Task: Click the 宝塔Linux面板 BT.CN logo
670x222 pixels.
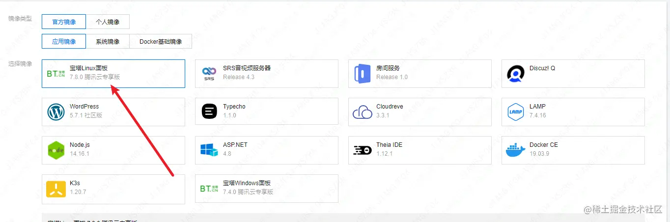Action: click(56, 74)
